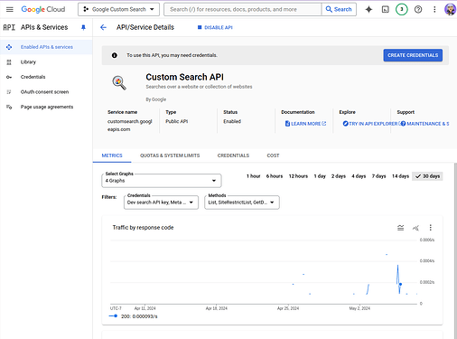Open metrics explorer icon in Traffic chart
457x339 pixels.
point(415,228)
